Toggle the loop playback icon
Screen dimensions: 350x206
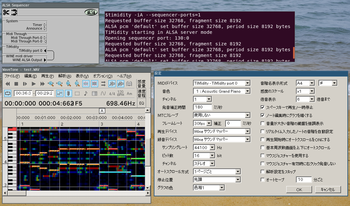pos(8,93)
